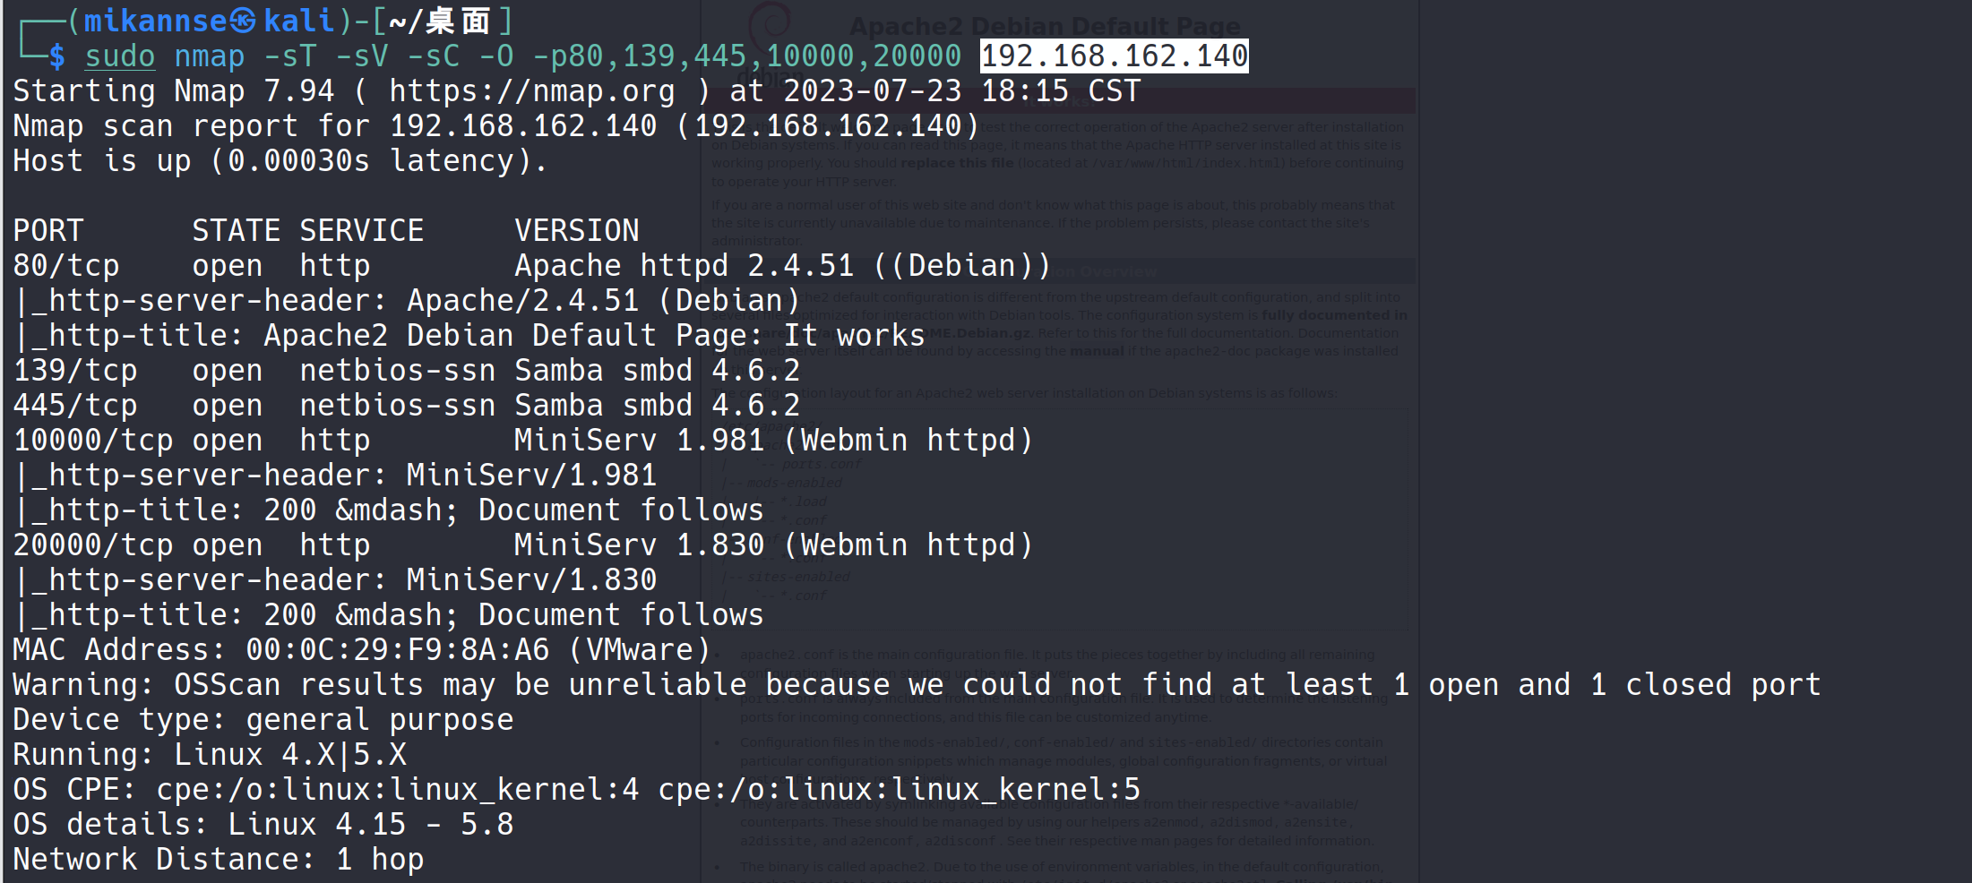
Task: Click the MAC address 00:0C:29:F9:8A:A6
Action: click(x=397, y=650)
